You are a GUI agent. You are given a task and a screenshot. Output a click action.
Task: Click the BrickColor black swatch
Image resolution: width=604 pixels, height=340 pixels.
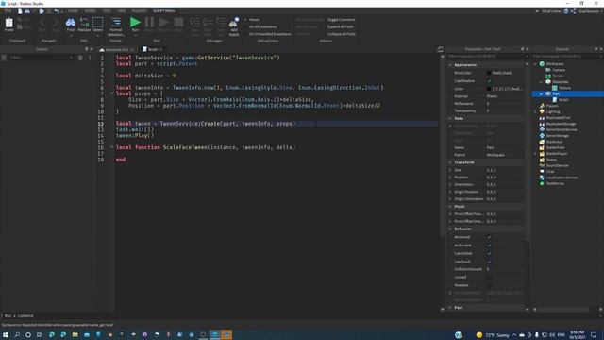(x=489, y=73)
